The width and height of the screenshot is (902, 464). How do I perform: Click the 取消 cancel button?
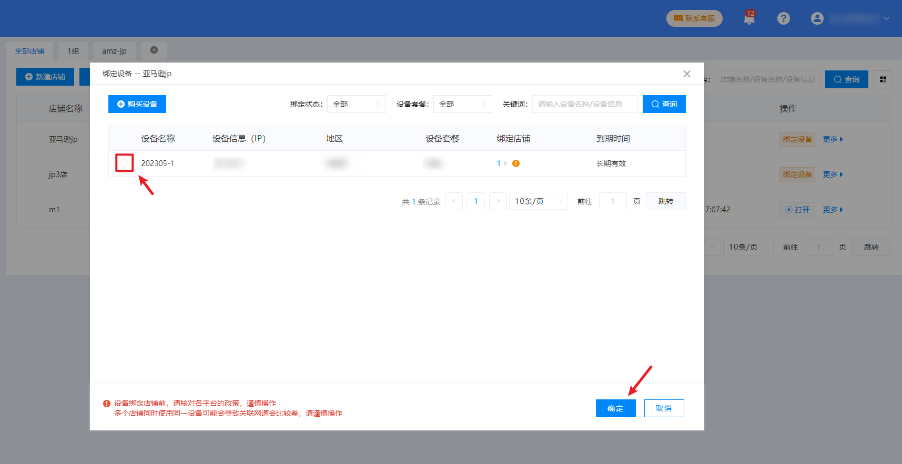click(x=664, y=408)
